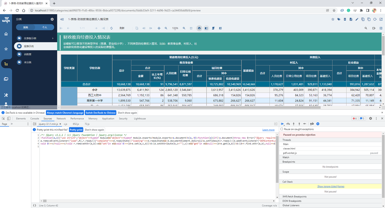Click the fullscreen icon in report toolbar
The height and width of the screenshot is (208, 385).
[x=191, y=28]
